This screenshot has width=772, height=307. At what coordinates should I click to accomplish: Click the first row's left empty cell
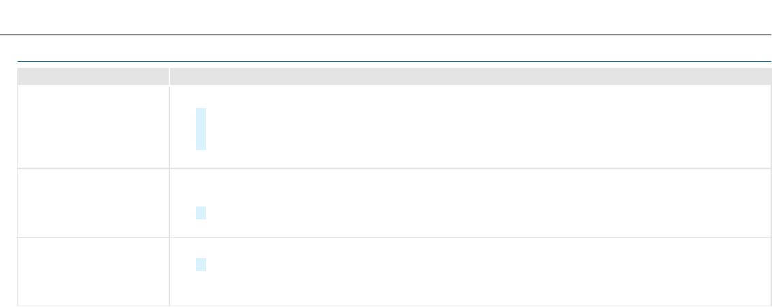[93, 126]
